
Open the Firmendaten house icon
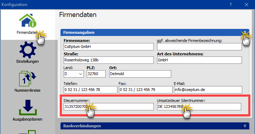point(28,20)
